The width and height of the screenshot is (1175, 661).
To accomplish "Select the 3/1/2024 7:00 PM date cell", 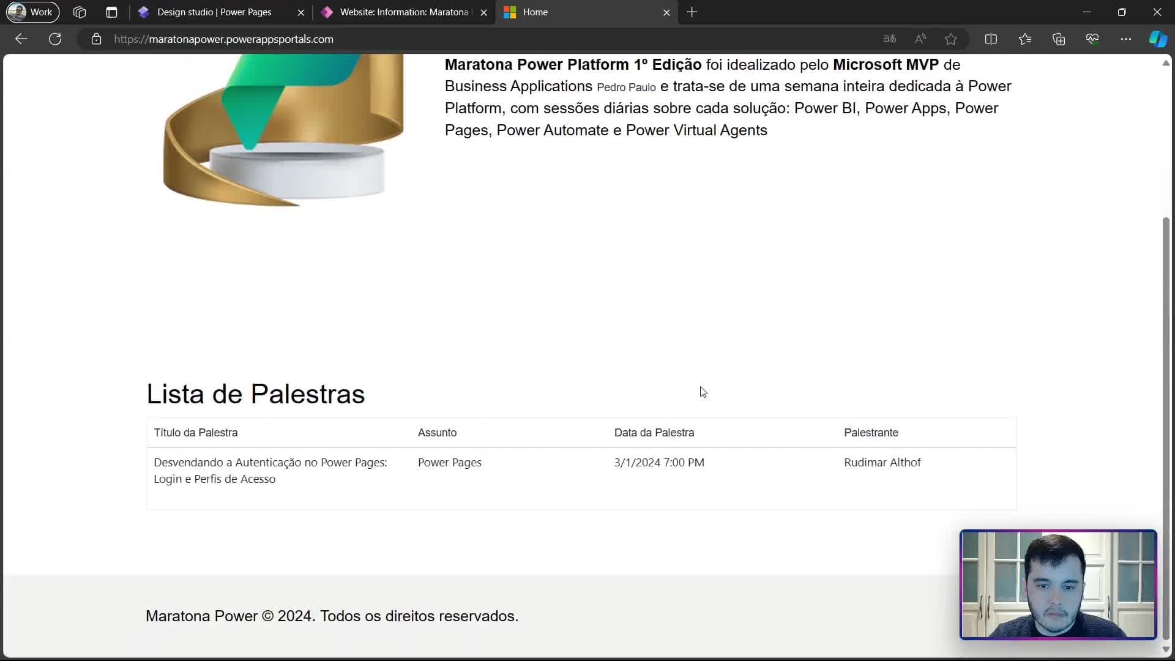I will pos(659,463).
